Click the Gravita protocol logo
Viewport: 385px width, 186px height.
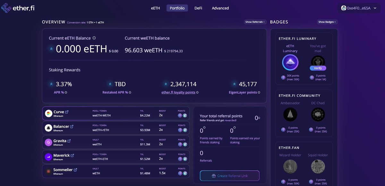[x=48, y=142]
